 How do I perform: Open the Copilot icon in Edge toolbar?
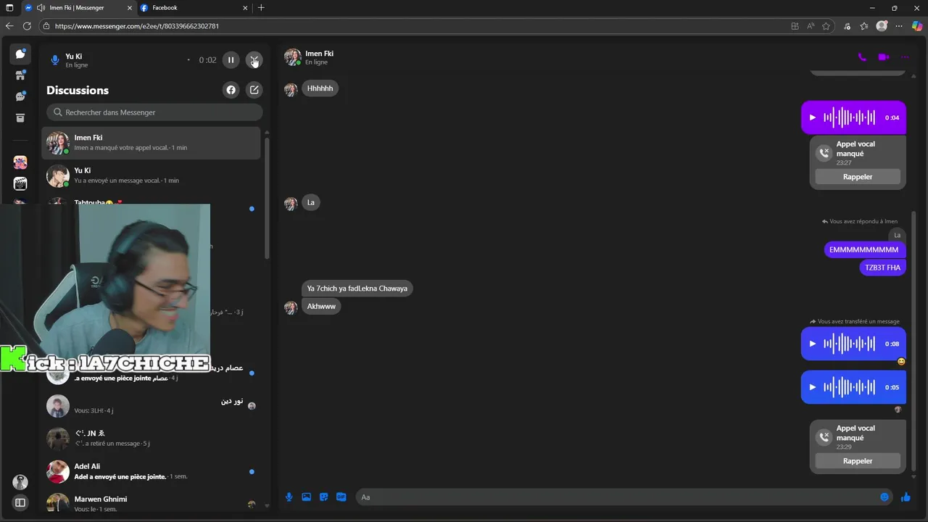coord(917,26)
